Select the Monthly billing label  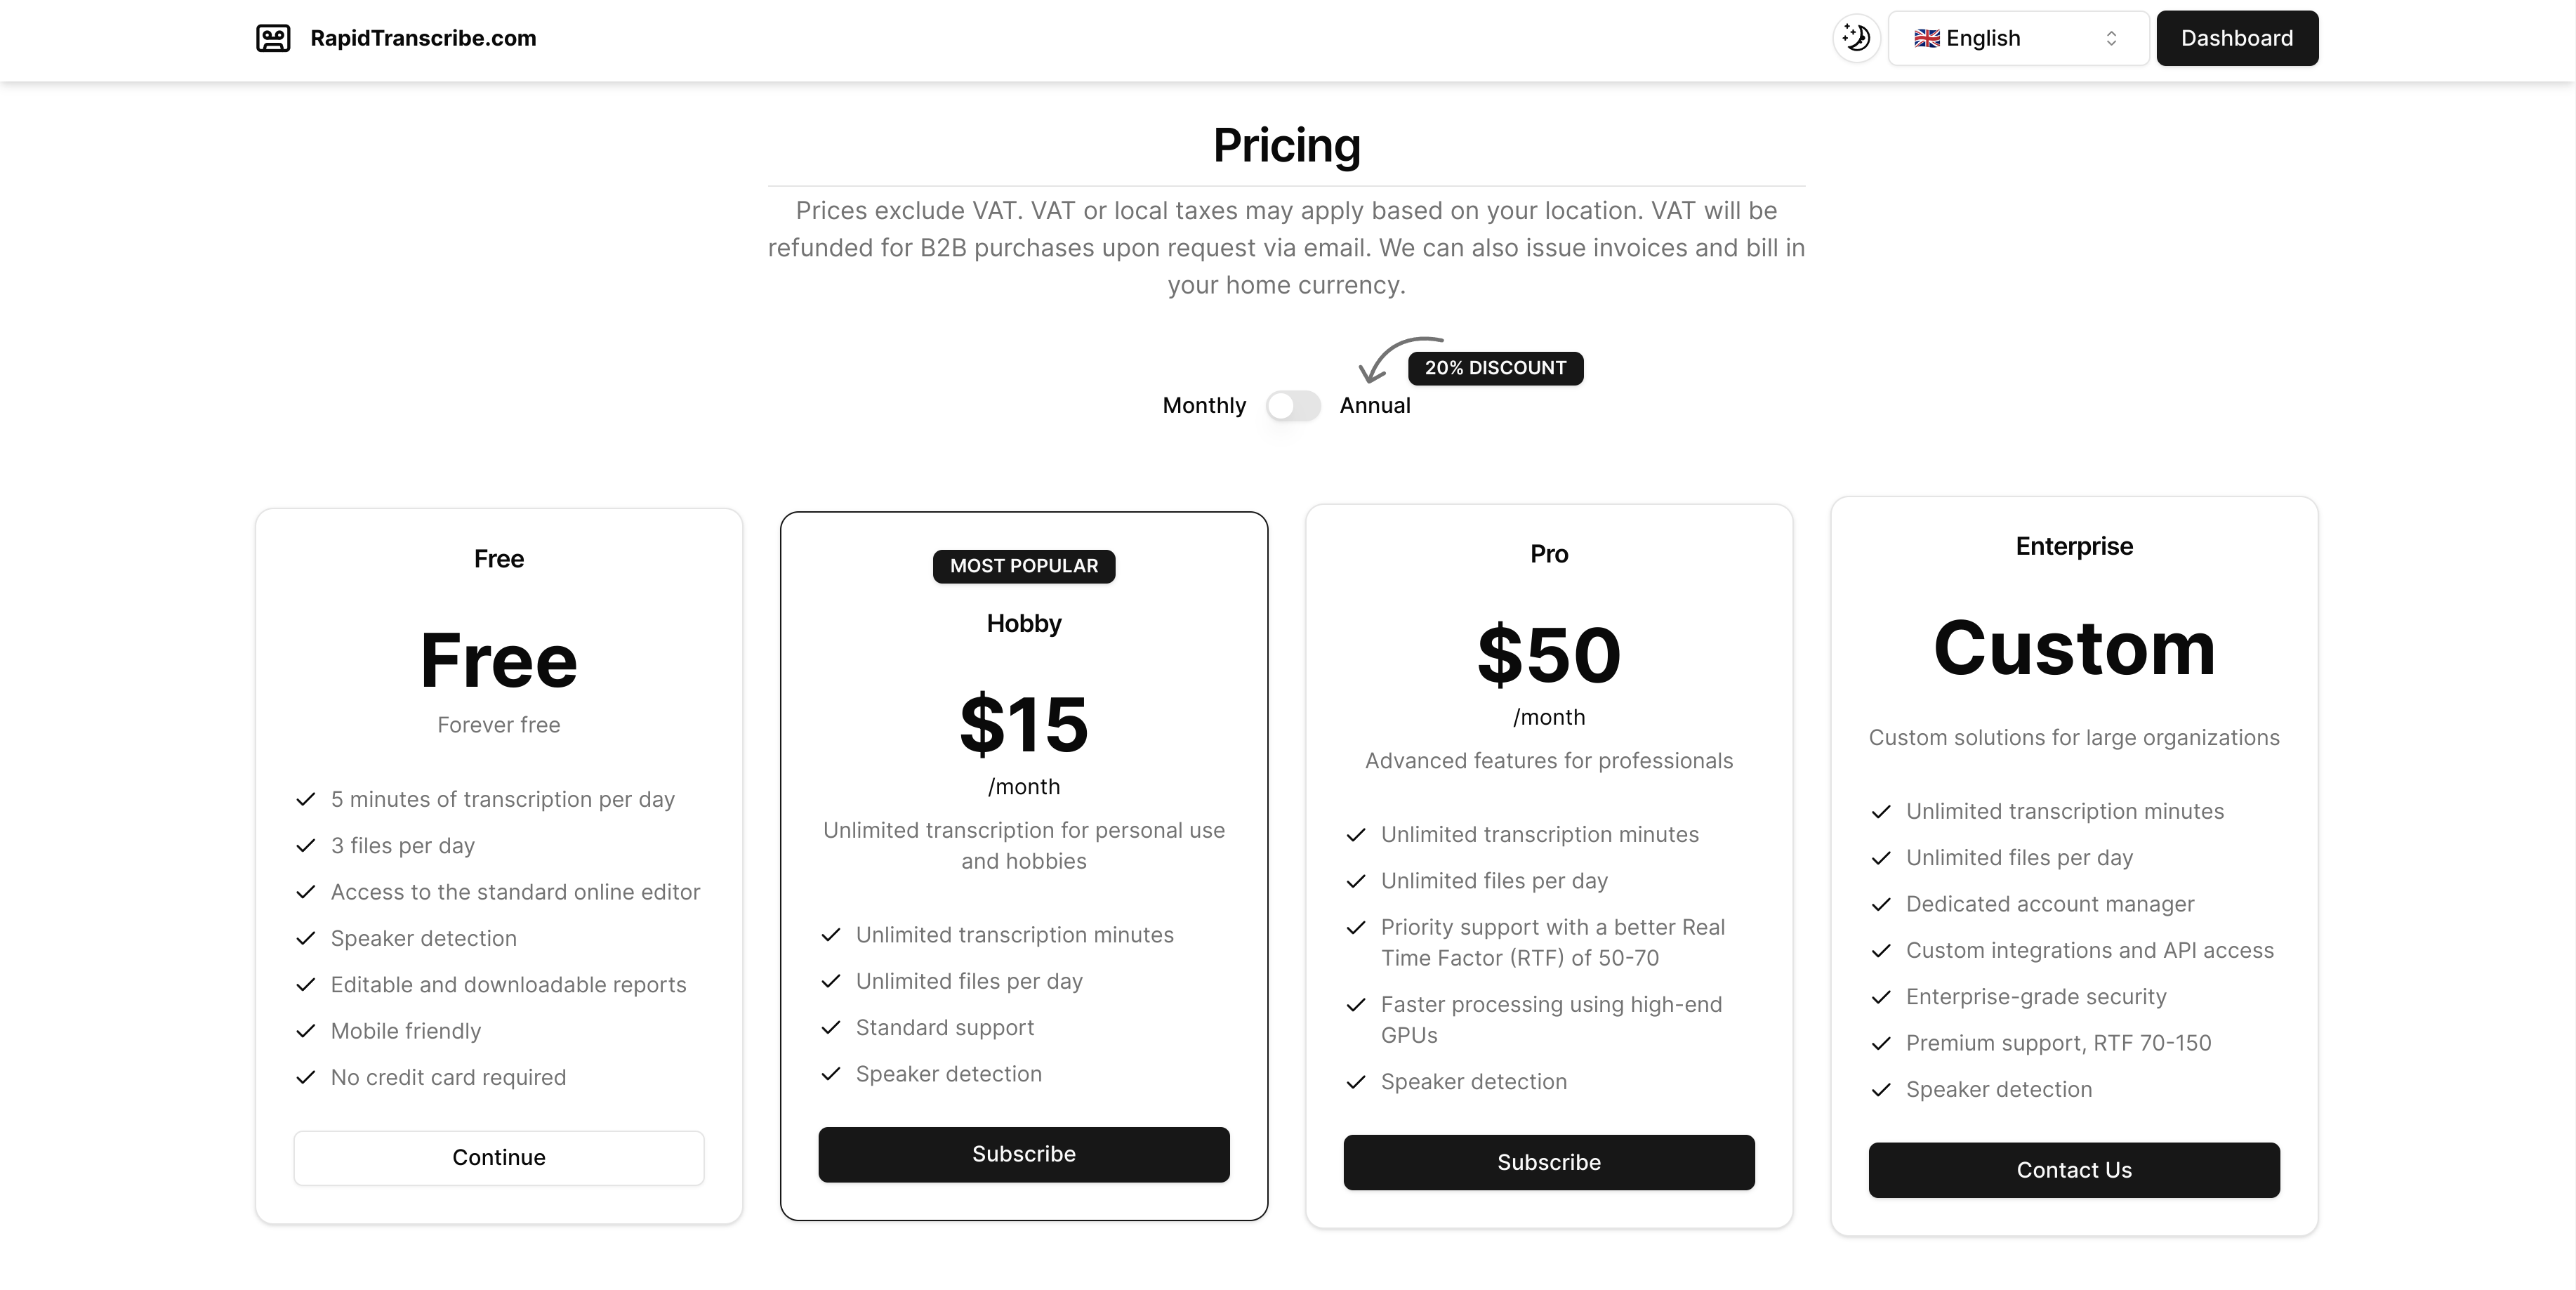click(1204, 406)
